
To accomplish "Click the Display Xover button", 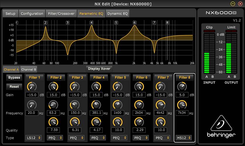I will [x=99, y=68].
